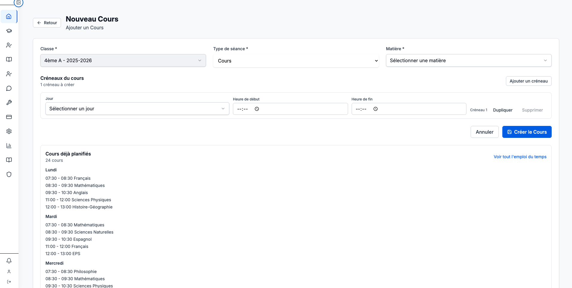Select Mercredi's '08:30 - 09:30 Mathématiques' row
The image size is (572, 288).
click(75, 279)
